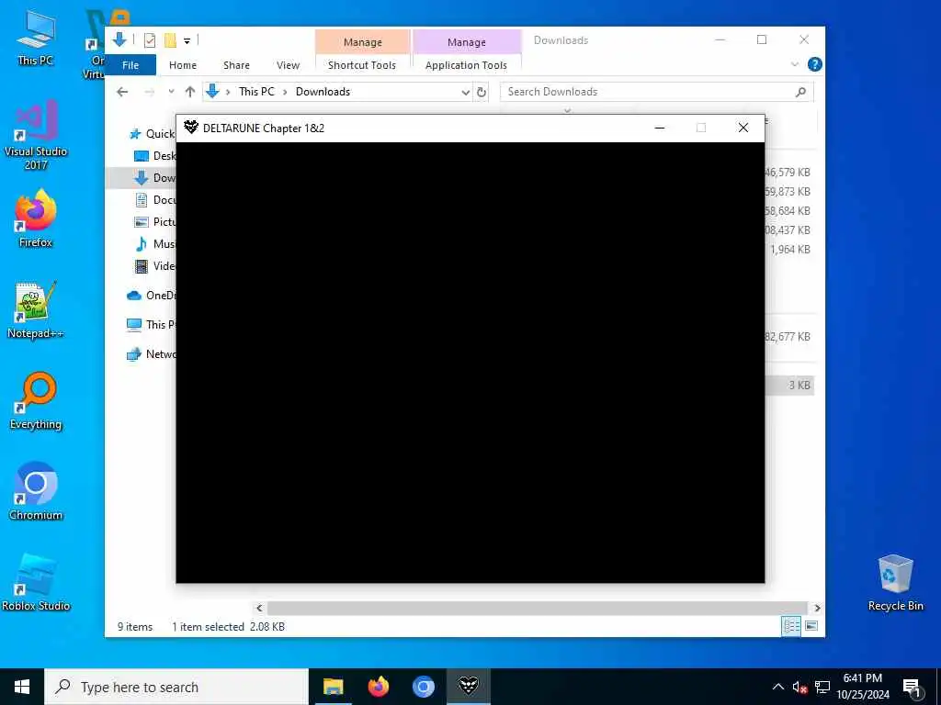Refresh the Downloads folder view
The image size is (941, 705).
click(x=482, y=92)
